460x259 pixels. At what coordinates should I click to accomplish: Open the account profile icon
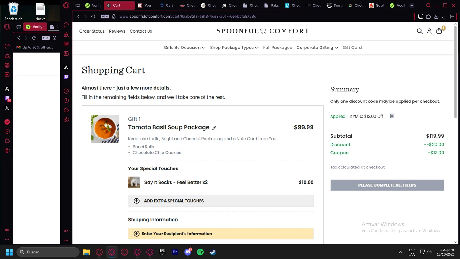[429, 31]
